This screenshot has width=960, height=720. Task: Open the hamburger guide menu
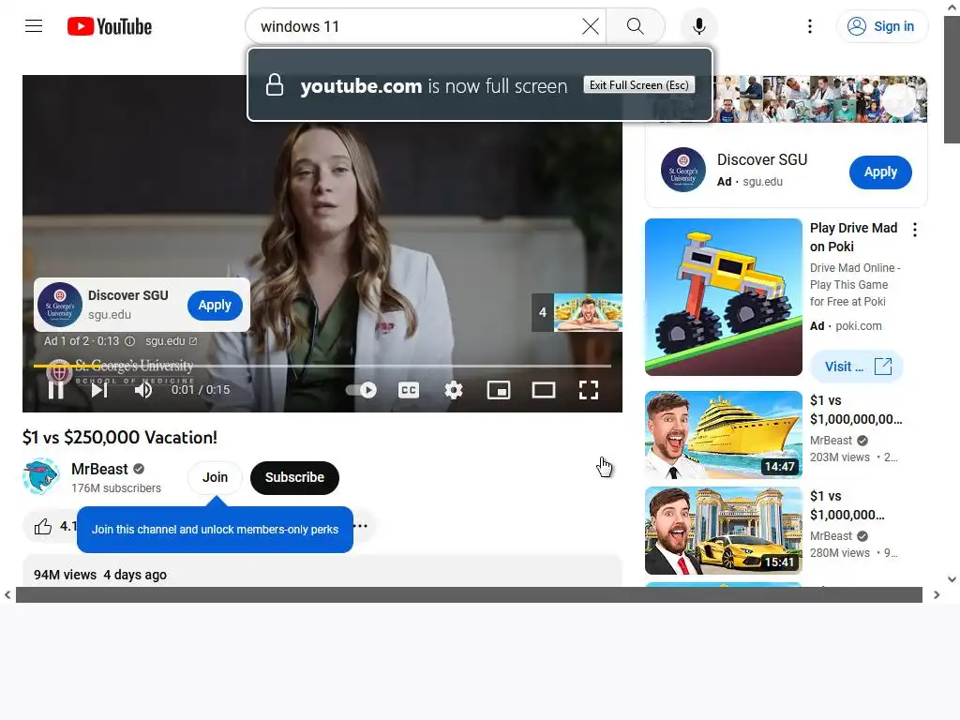tap(34, 26)
